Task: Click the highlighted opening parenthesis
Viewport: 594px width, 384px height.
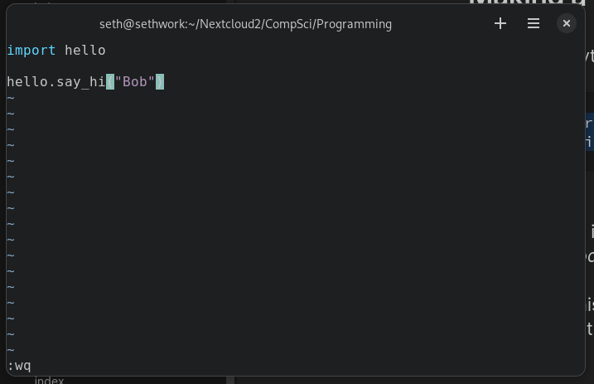Action: (110, 82)
